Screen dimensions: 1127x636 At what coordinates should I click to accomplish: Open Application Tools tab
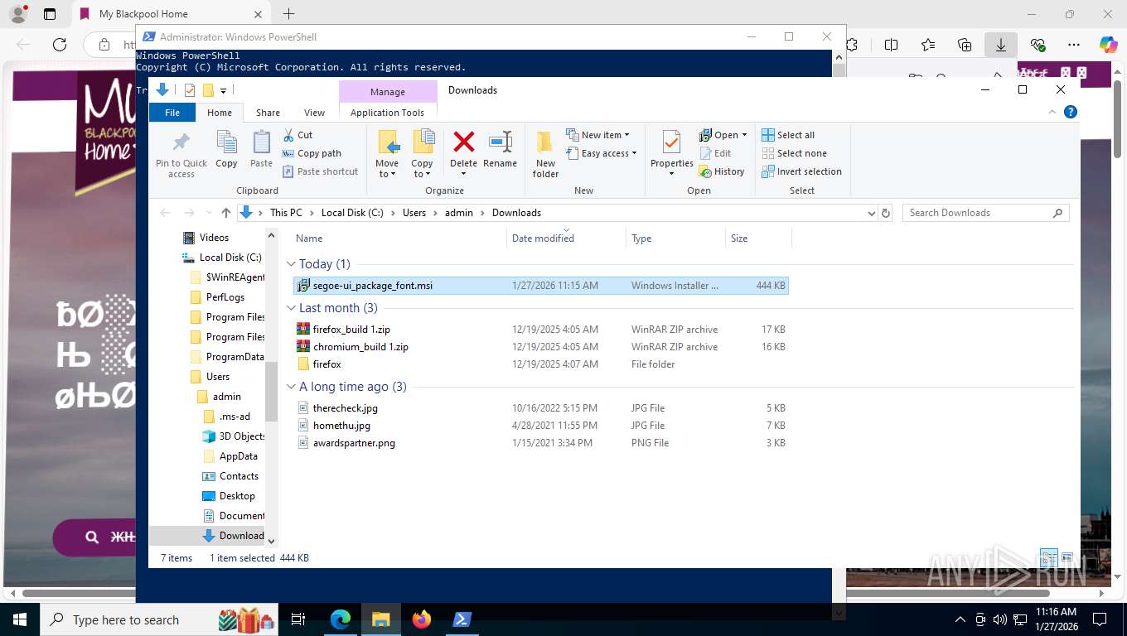pyautogui.click(x=387, y=113)
